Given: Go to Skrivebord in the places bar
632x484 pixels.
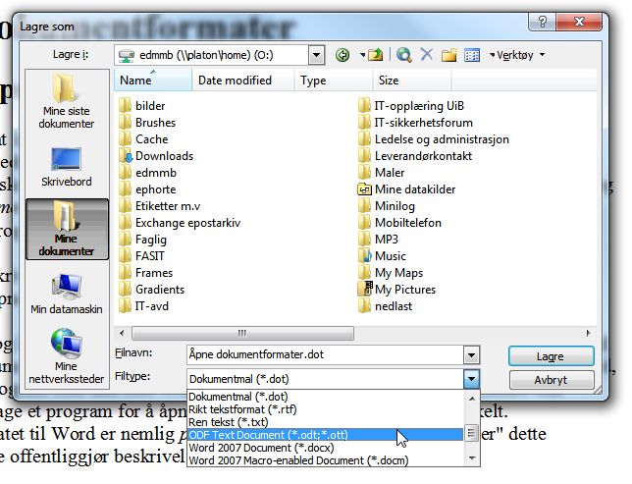Looking at the screenshot, I should pos(67,167).
